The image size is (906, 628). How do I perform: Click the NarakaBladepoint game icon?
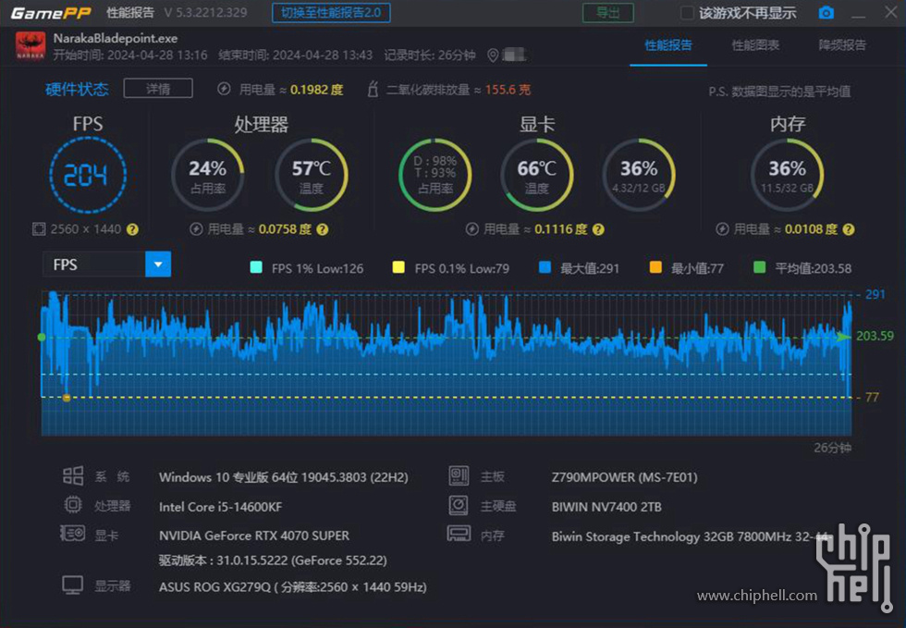[x=30, y=46]
